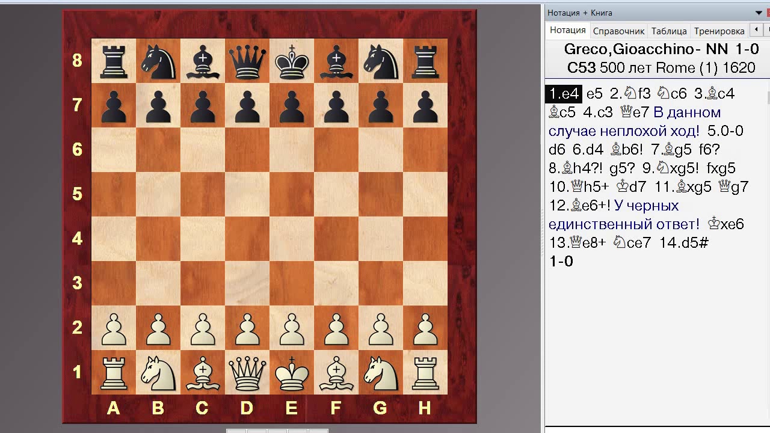
Task: Select the white knight on G1
Action: pyautogui.click(x=381, y=373)
